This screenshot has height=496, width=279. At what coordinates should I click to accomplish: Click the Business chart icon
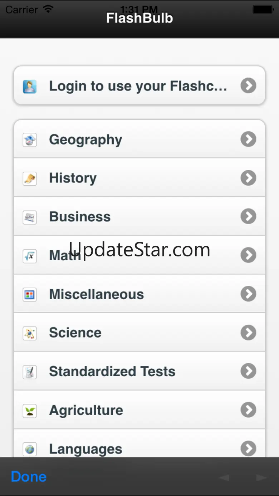pyautogui.click(x=30, y=217)
